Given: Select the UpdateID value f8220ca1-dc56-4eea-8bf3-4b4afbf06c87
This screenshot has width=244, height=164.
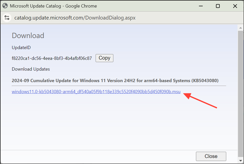Looking at the screenshot, I should [51, 58].
